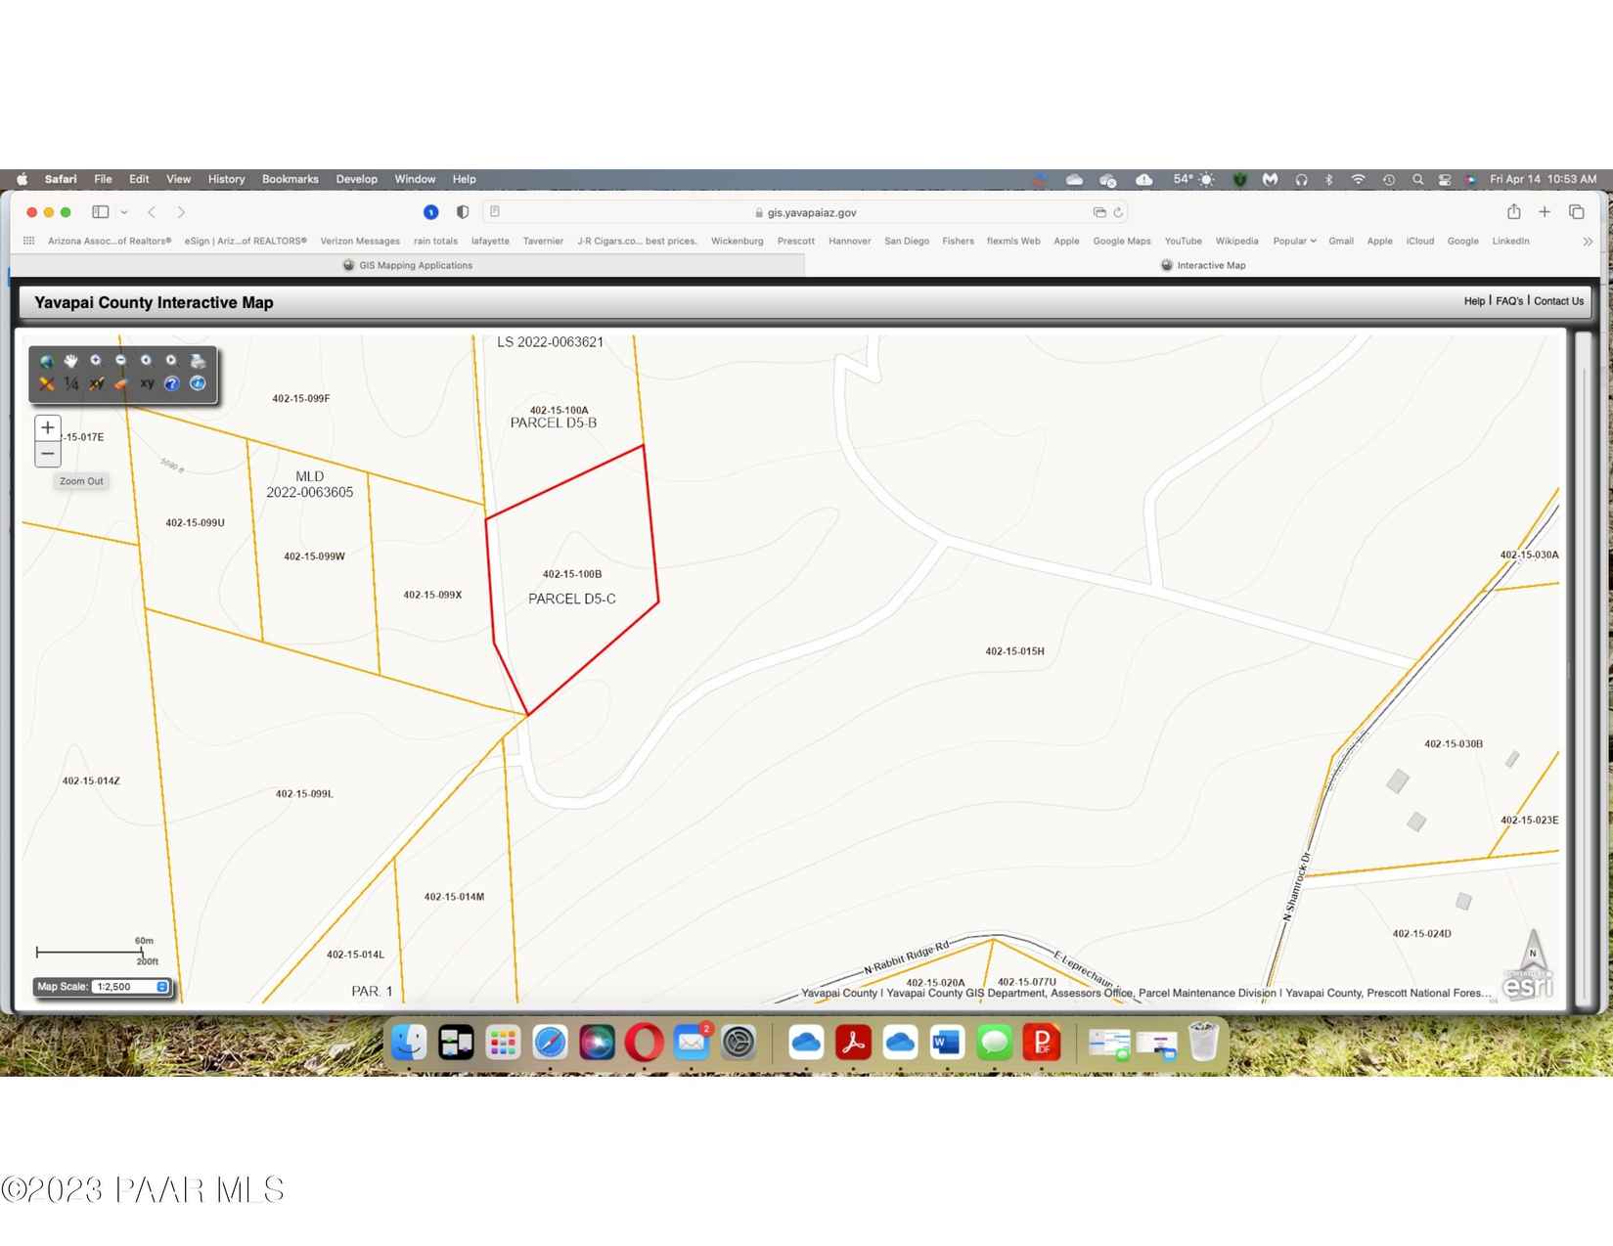
Task: Click the clear selection X tool
Action: 46,383
